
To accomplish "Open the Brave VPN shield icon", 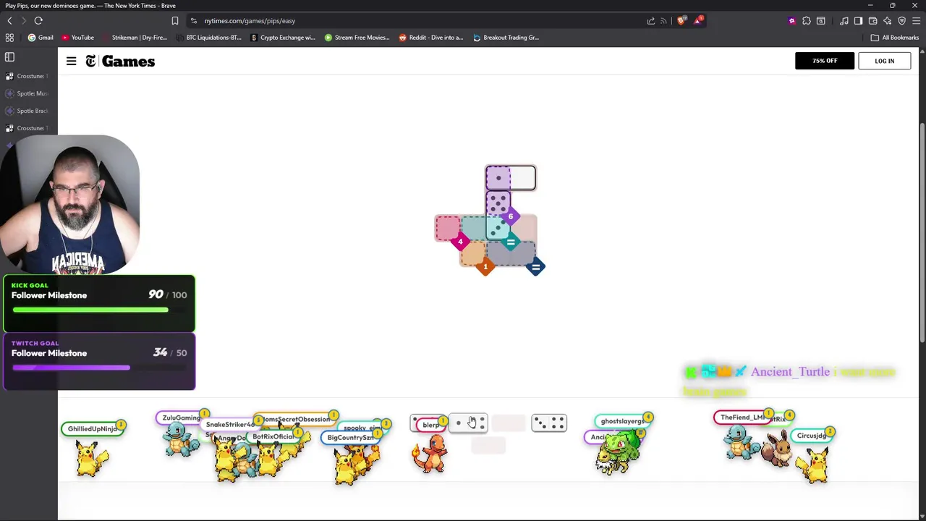I will (902, 21).
